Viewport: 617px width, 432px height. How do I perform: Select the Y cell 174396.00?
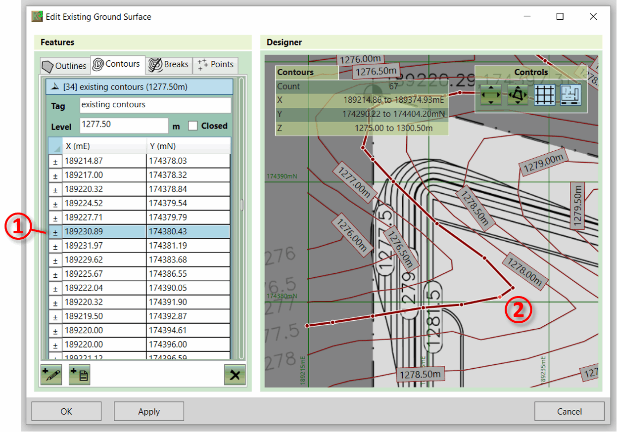coord(189,345)
